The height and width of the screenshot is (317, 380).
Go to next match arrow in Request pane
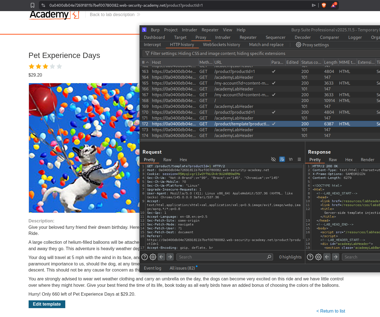[170, 257]
